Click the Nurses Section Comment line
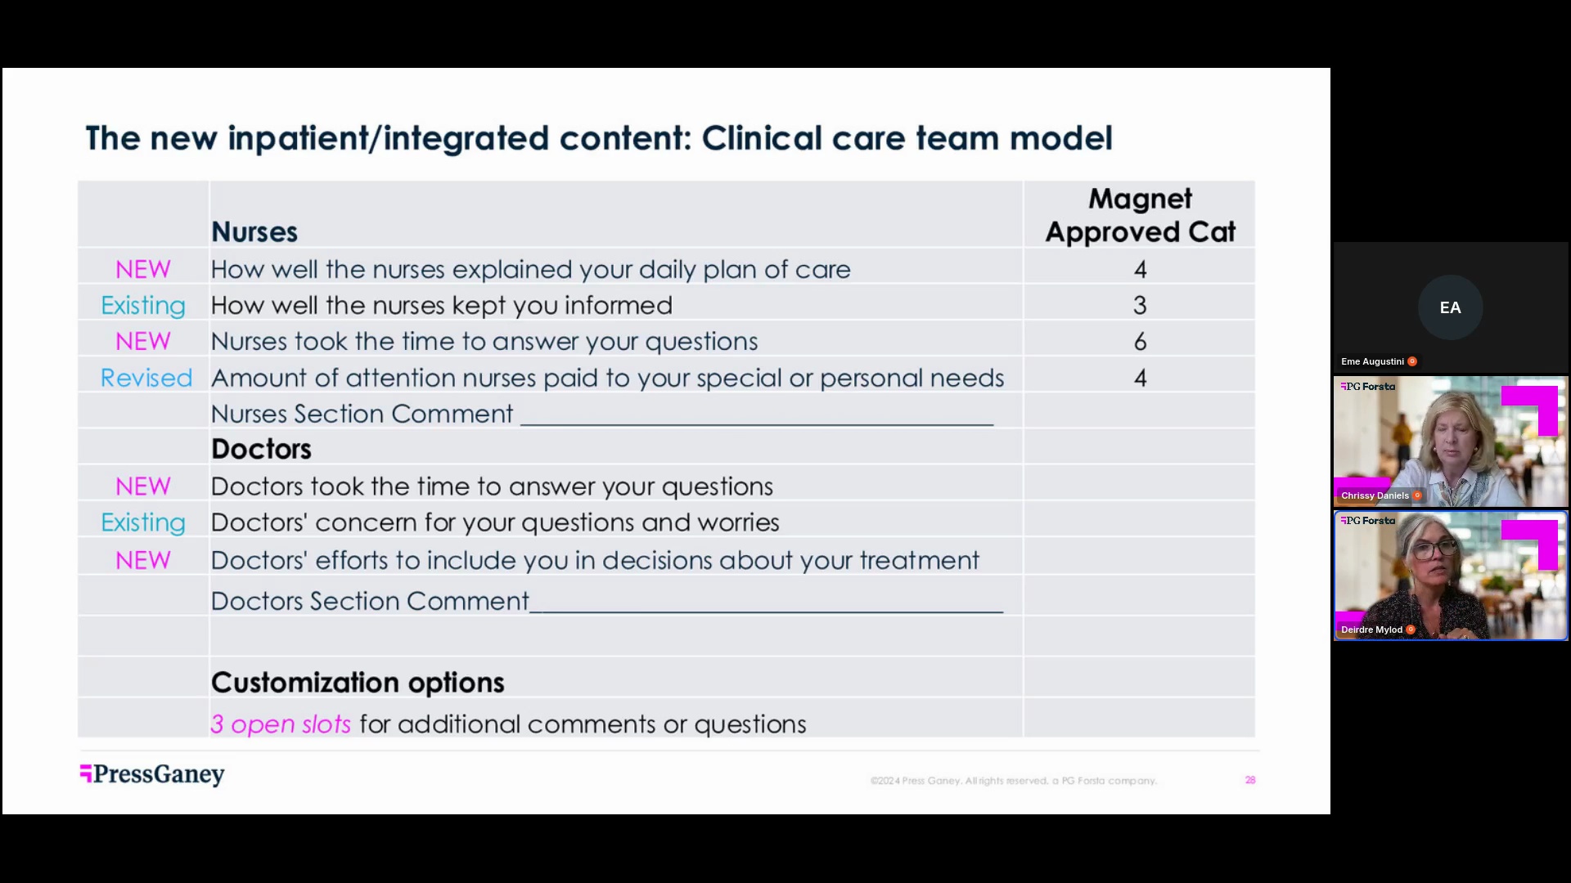 602,414
